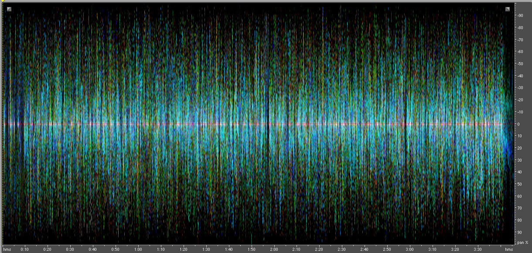Select the 0:30 mark on the timeline
The width and height of the screenshot is (532, 253).
[x=70, y=250]
